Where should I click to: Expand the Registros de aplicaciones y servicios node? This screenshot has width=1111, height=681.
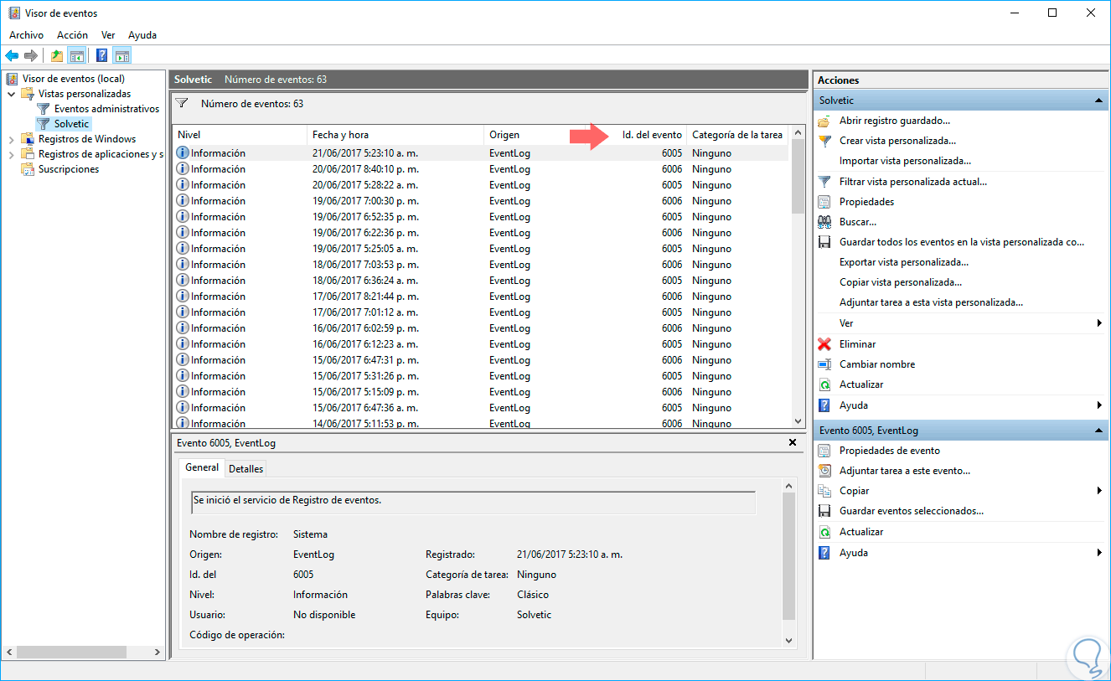coord(12,154)
